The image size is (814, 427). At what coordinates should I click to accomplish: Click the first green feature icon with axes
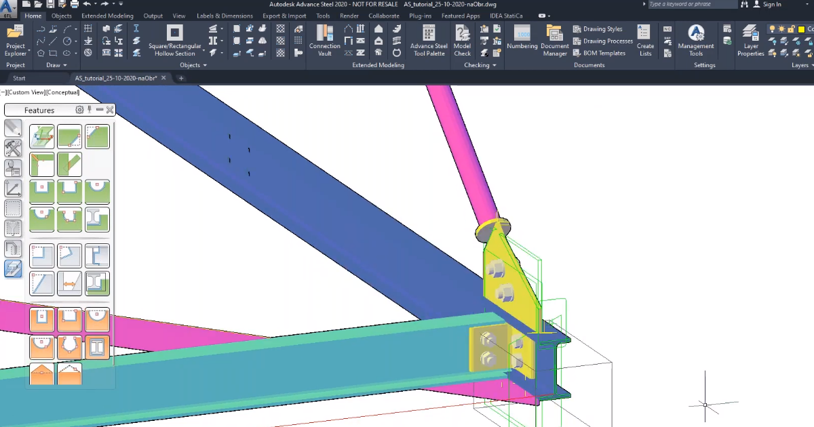coord(41,137)
